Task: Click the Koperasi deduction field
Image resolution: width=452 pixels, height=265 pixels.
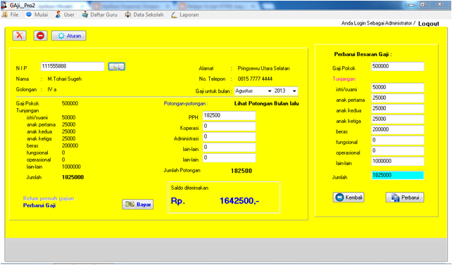Action: click(x=230, y=127)
